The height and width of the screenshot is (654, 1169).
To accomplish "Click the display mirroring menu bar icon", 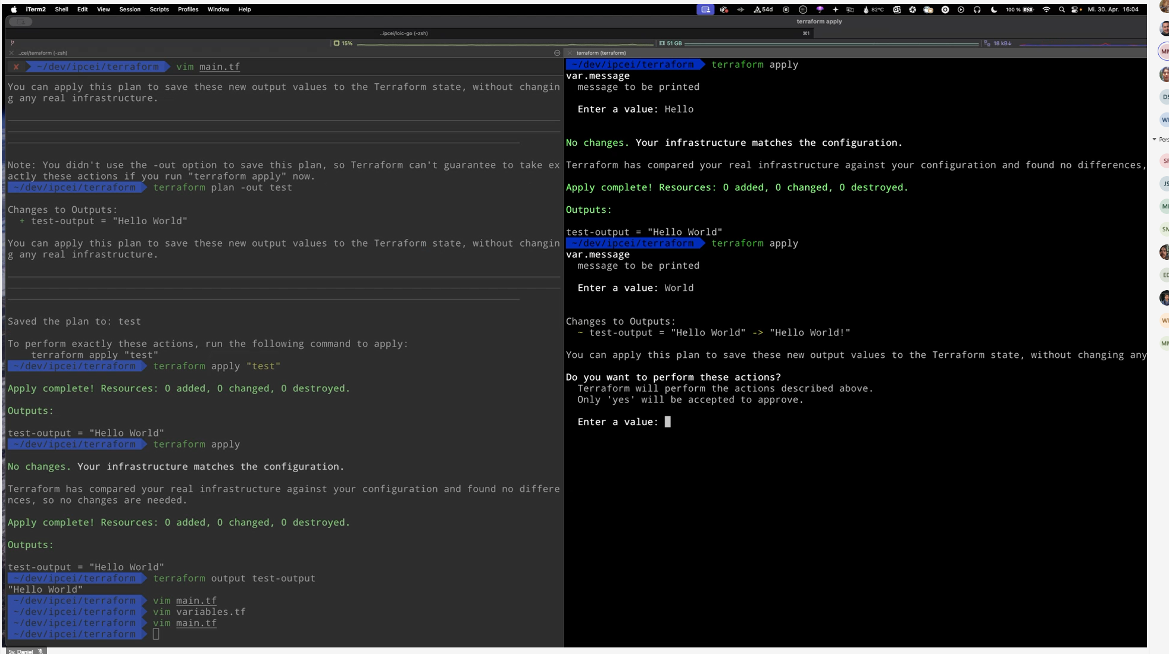I will (x=850, y=10).
